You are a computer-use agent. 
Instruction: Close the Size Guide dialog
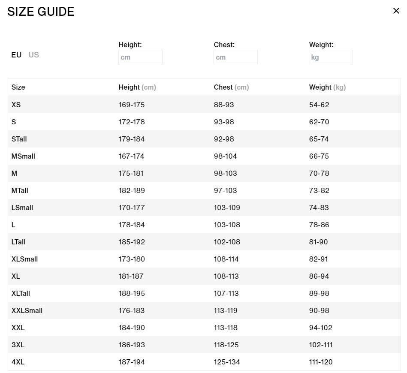(396, 11)
